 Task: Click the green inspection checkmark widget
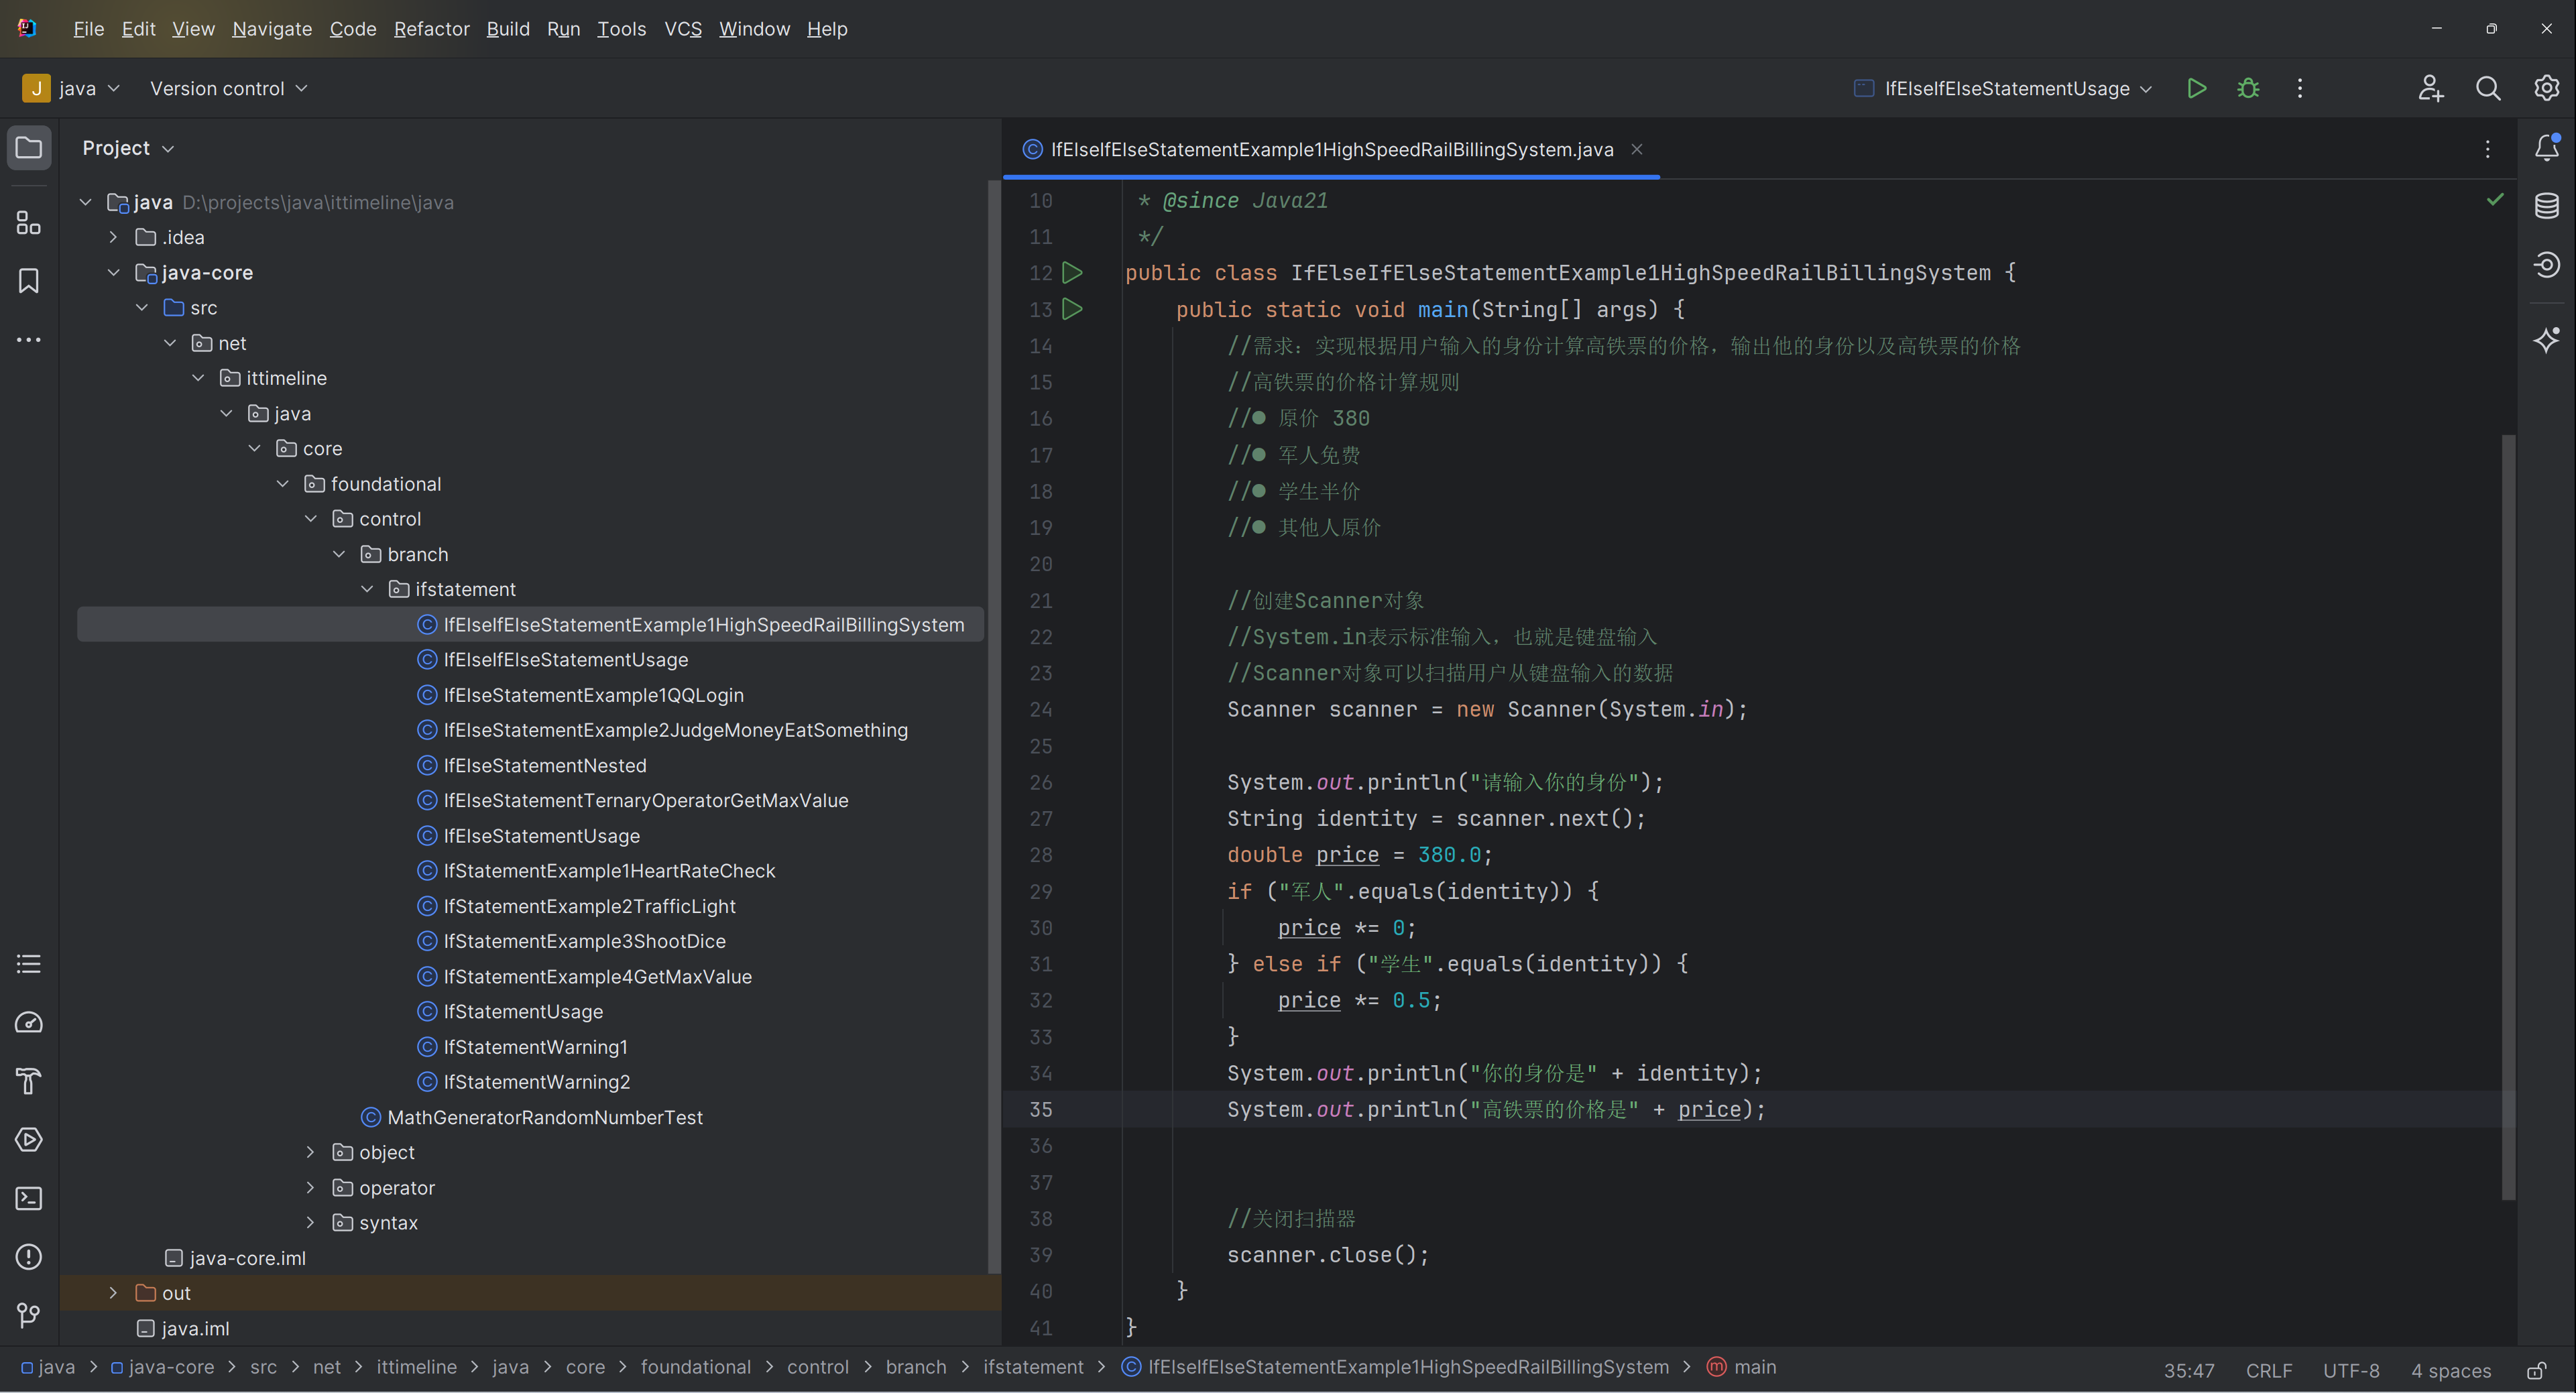2495,199
